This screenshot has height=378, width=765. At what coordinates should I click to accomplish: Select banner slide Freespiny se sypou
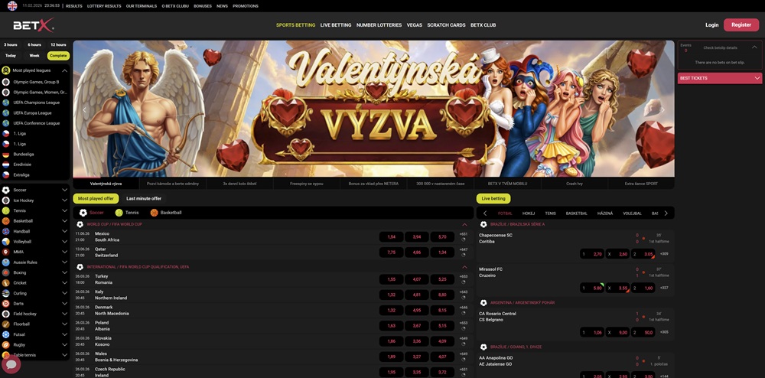pos(307,184)
